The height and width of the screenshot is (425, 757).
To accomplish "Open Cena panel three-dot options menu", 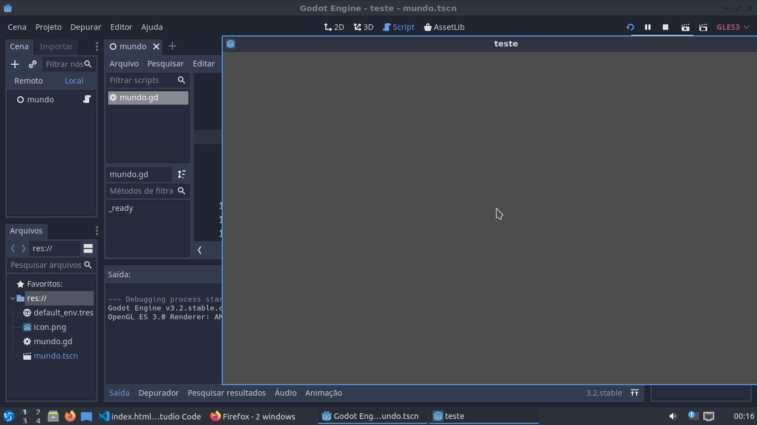I will 96,46.
